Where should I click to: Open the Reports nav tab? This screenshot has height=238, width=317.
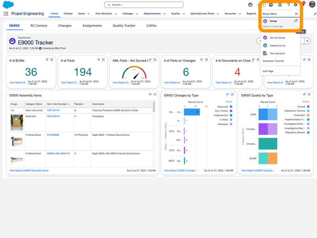pos(251,13)
